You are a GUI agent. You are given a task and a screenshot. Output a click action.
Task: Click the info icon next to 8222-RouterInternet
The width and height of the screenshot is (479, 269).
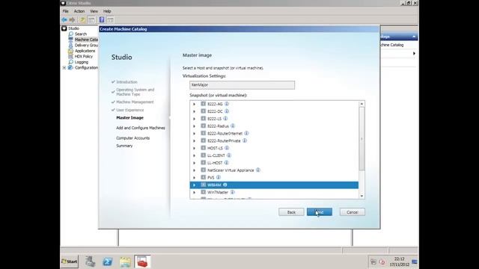tap(246, 133)
